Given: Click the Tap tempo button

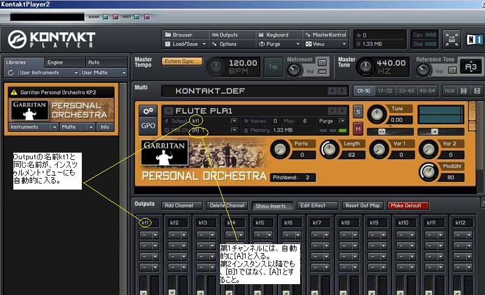Looking at the screenshot, I should (273, 67).
